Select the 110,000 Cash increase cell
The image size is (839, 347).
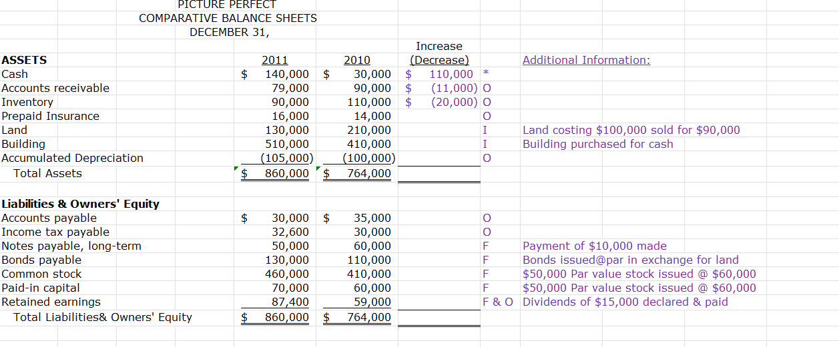tap(451, 74)
